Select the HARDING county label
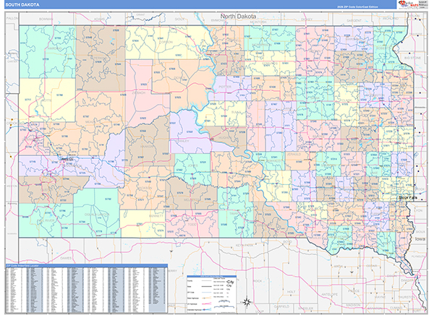This screenshot has width=434, height=315. [54, 48]
